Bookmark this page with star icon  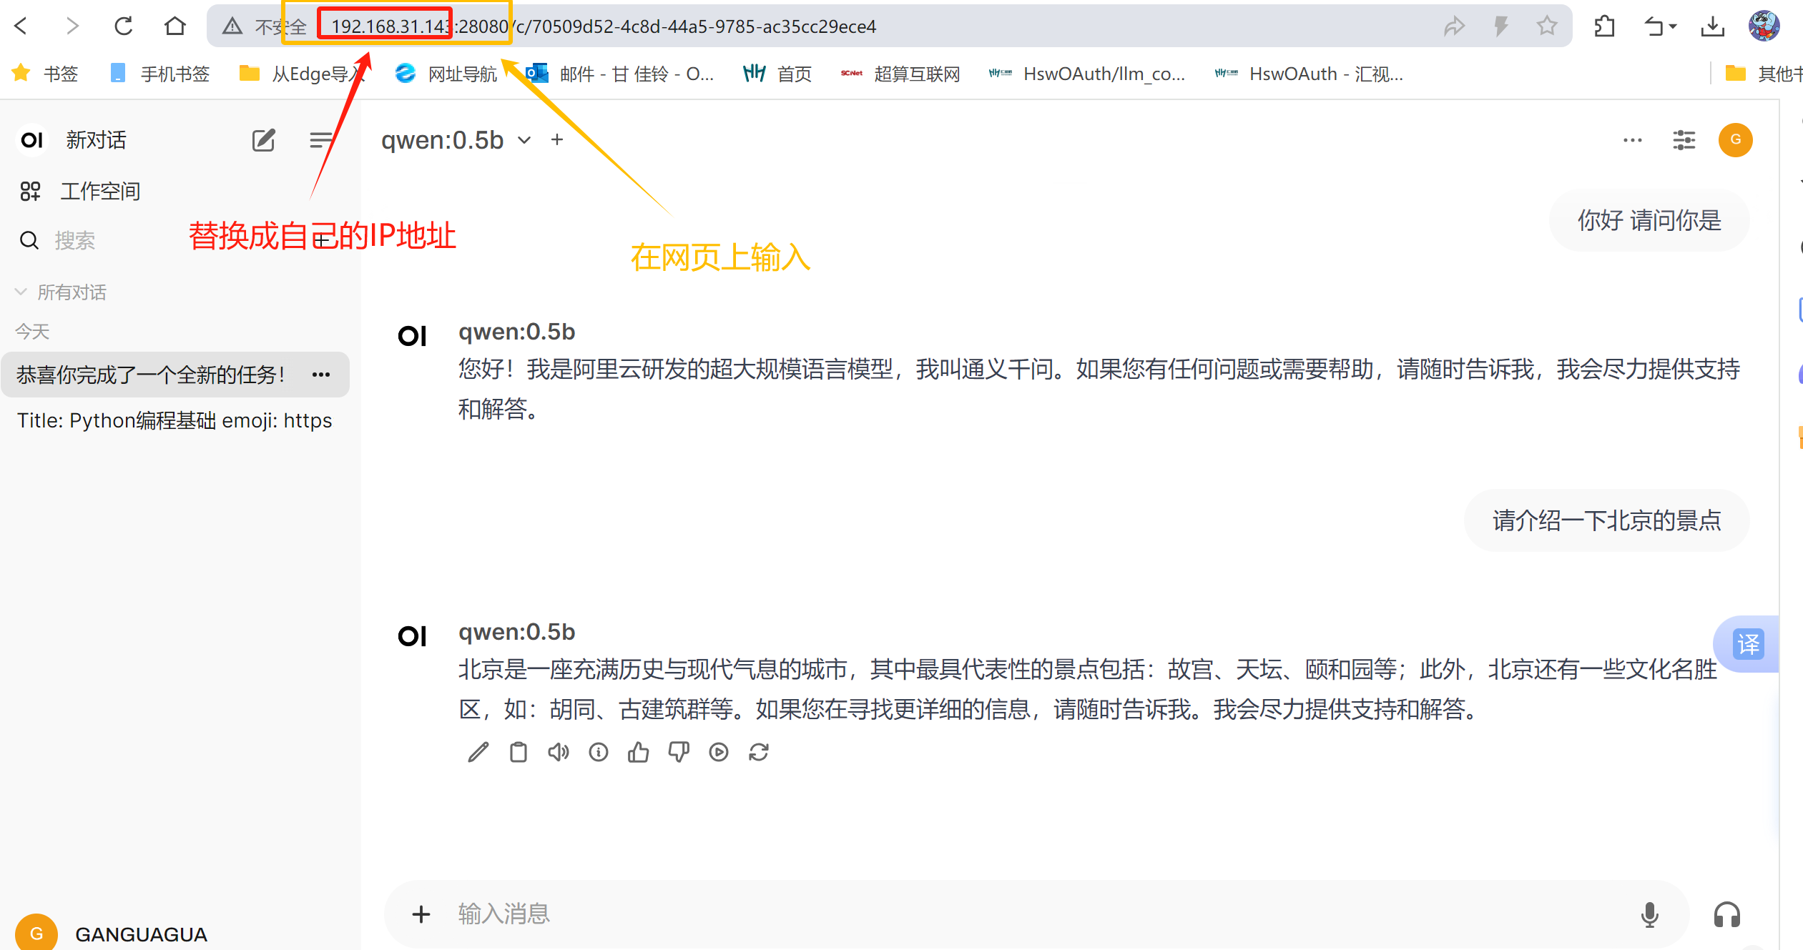pyautogui.click(x=1546, y=26)
